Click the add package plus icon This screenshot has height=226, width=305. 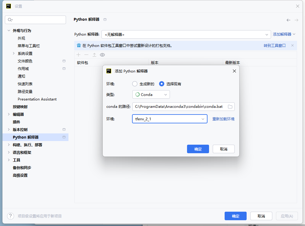point(79,55)
